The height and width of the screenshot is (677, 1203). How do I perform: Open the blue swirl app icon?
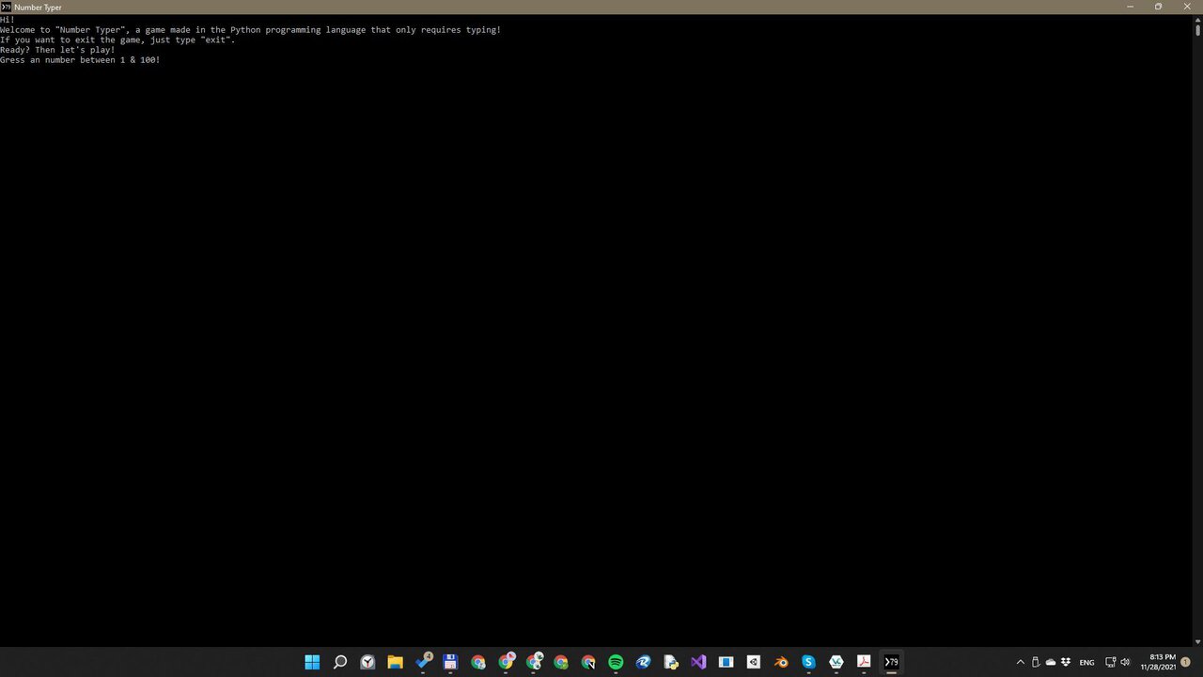pos(644,662)
